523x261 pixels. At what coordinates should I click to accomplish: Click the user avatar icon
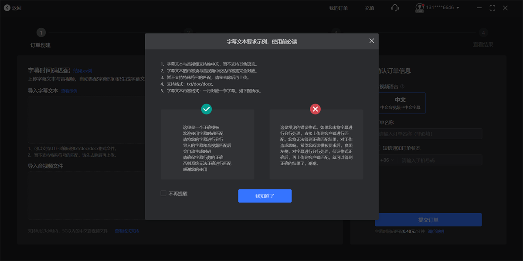point(419,8)
